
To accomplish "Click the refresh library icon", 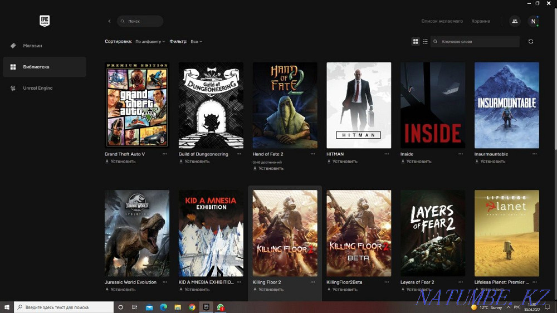I will click(530, 41).
